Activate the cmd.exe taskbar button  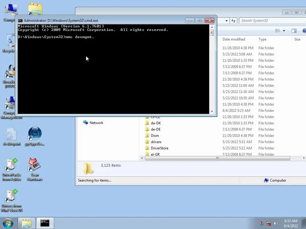coord(45,223)
